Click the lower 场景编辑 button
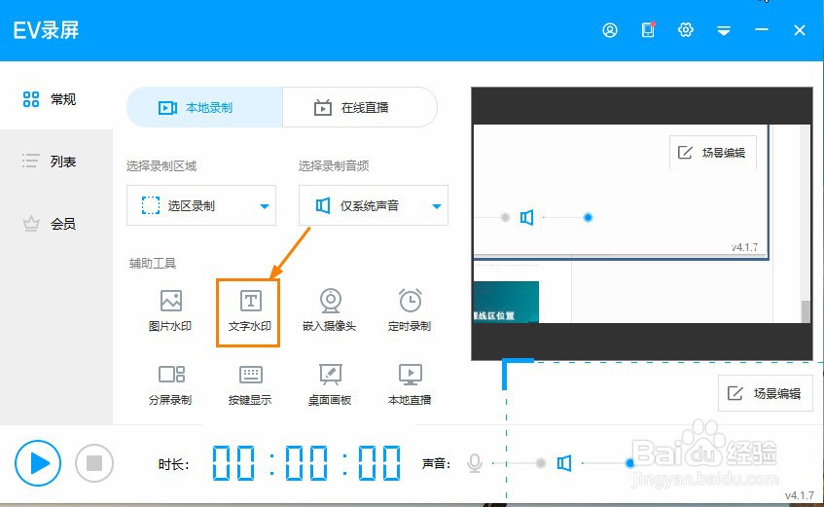 click(x=765, y=393)
